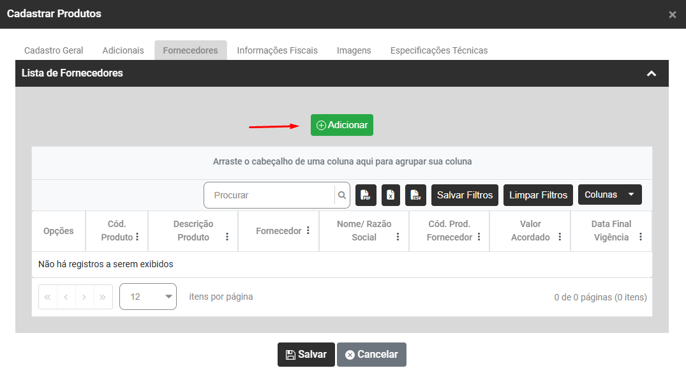Click the Opções column header

click(58, 231)
